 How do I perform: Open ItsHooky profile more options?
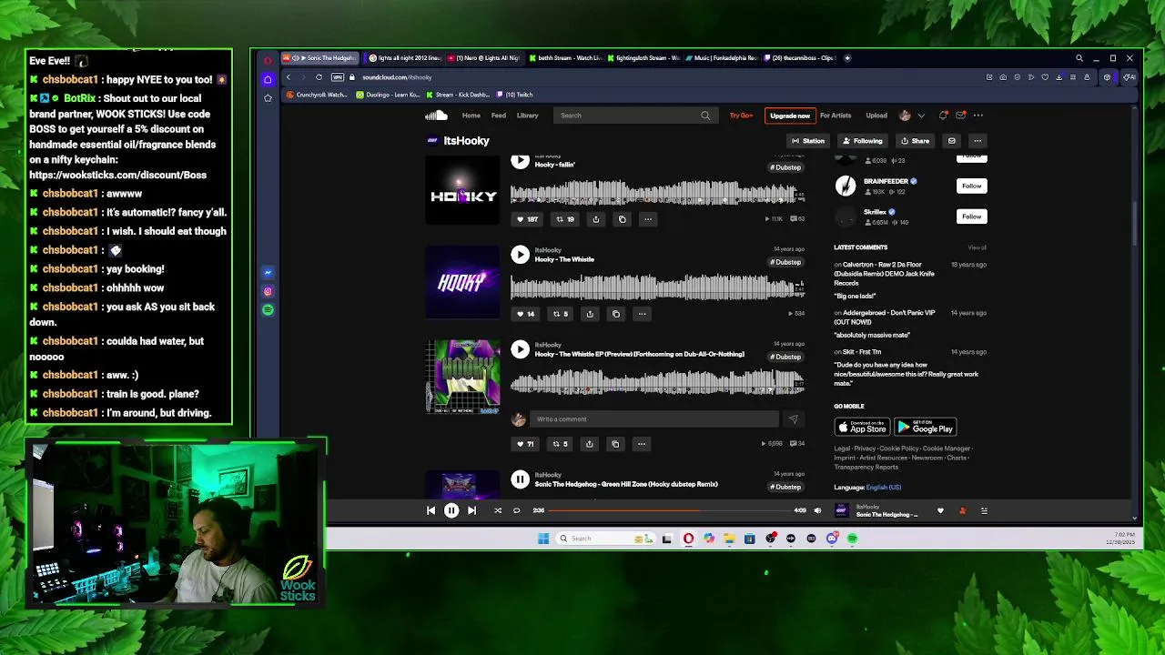tap(978, 141)
